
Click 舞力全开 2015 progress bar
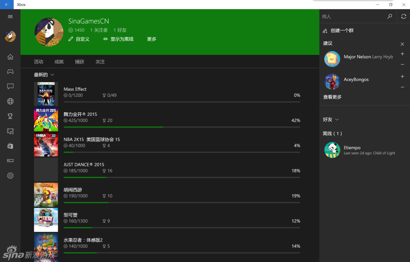tap(182, 127)
